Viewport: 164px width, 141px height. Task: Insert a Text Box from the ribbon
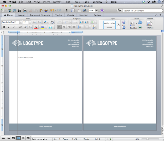point(134,25)
